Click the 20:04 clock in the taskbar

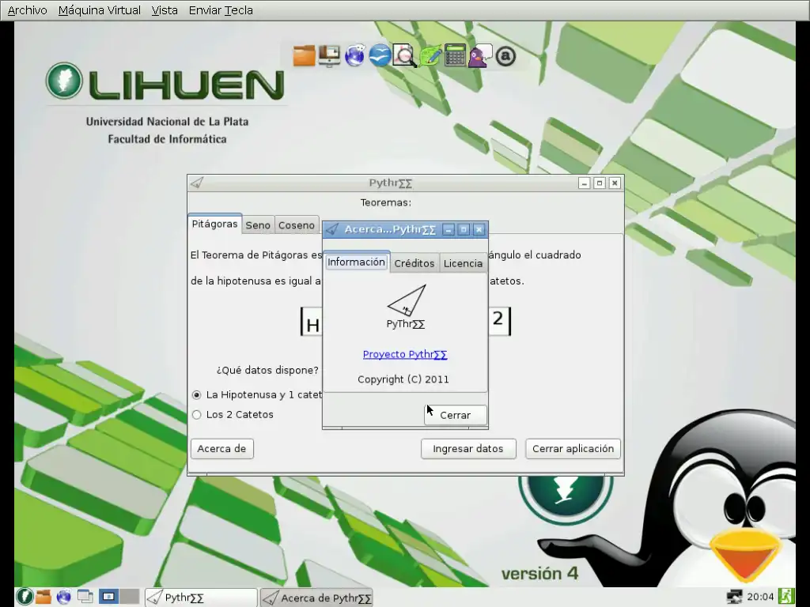click(x=760, y=598)
